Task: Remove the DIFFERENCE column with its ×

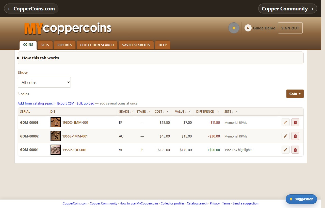Action: 218,112
